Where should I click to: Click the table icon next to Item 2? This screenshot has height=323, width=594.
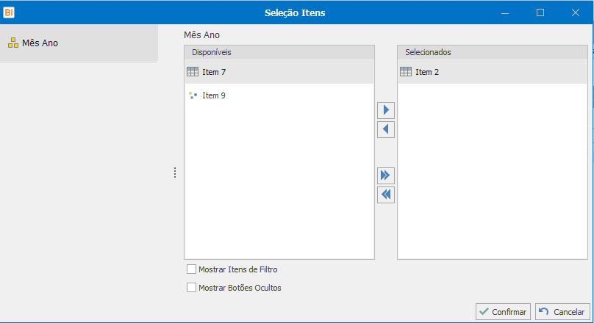point(406,72)
